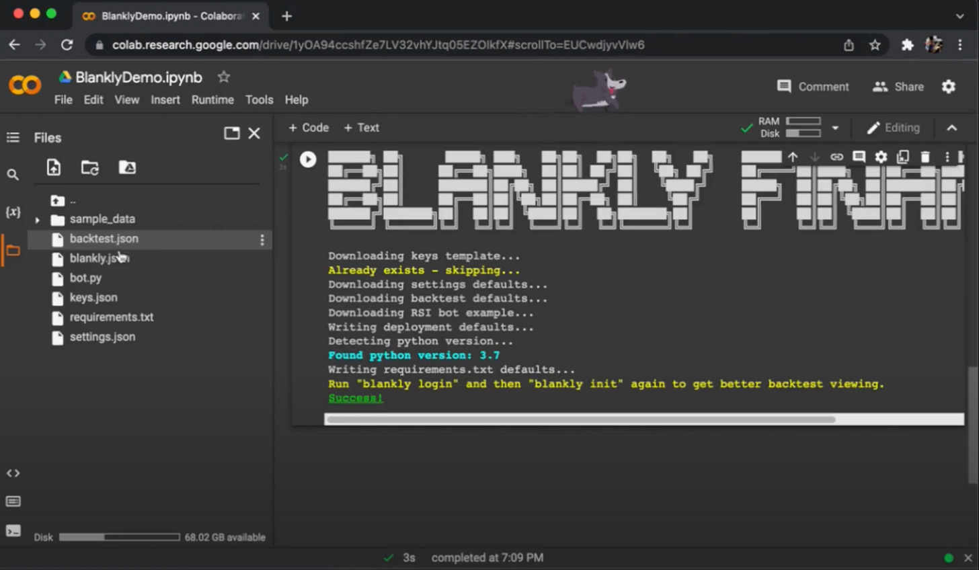Click the Share button
The width and height of the screenshot is (979, 570).
point(898,87)
